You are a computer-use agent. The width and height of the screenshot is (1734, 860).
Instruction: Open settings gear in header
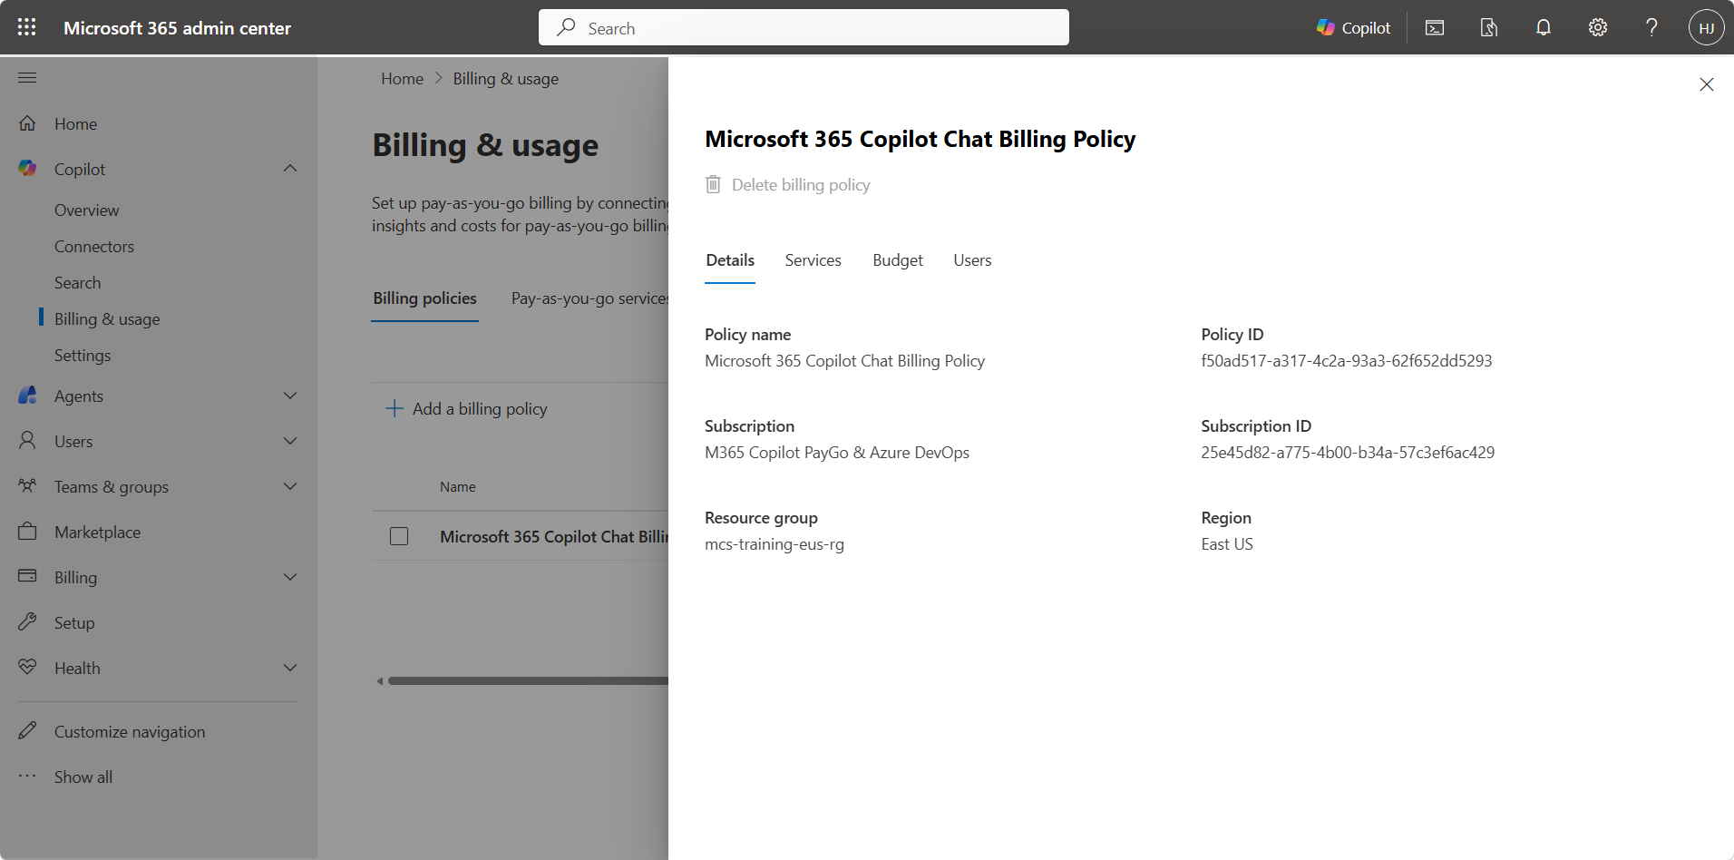click(1597, 27)
